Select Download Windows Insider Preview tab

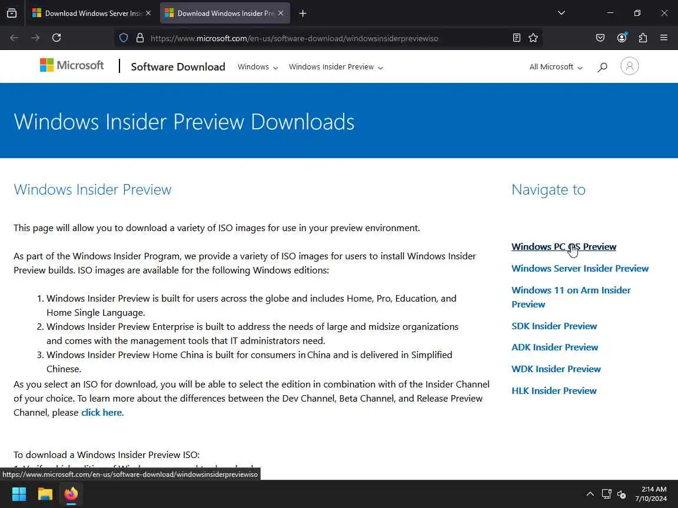pyautogui.click(x=225, y=14)
